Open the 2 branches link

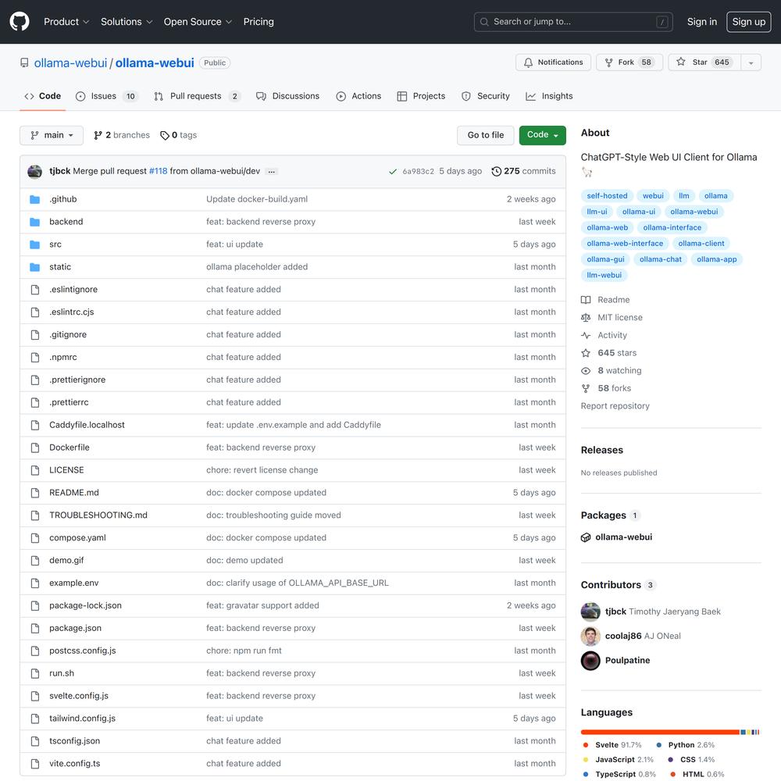point(122,135)
